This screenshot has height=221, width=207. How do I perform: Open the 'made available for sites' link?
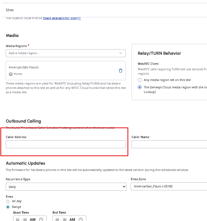tap(60, 18)
